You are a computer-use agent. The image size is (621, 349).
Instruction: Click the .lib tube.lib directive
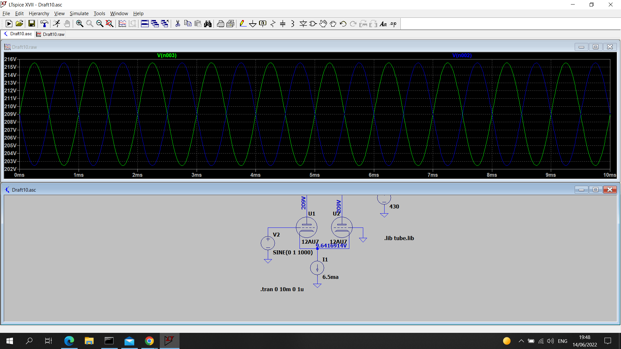tap(399, 238)
